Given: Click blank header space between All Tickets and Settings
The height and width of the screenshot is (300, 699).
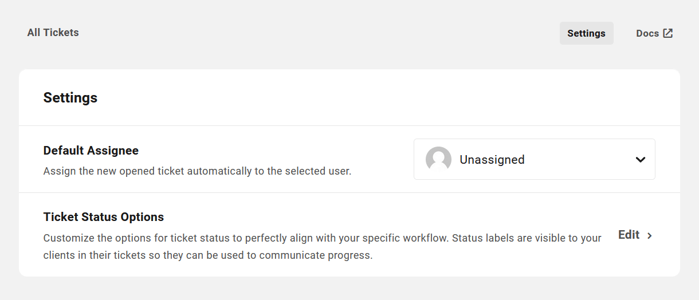Looking at the screenshot, I should point(315,33).
